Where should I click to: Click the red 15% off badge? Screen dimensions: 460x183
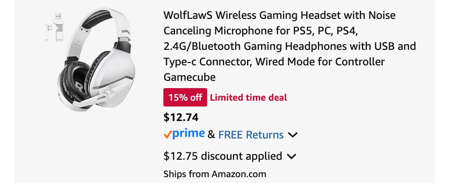point(185,97)
